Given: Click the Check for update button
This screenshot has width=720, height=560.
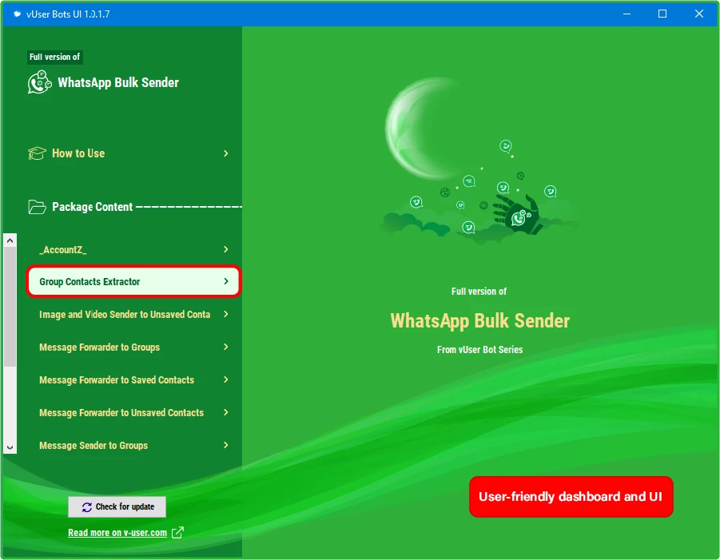Looking at the screenshot, I should tap(117, 506).
